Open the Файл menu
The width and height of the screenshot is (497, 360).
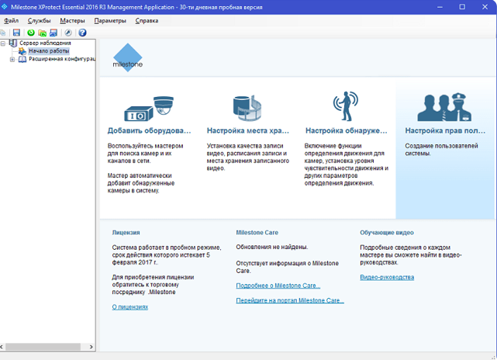point(11,21)
